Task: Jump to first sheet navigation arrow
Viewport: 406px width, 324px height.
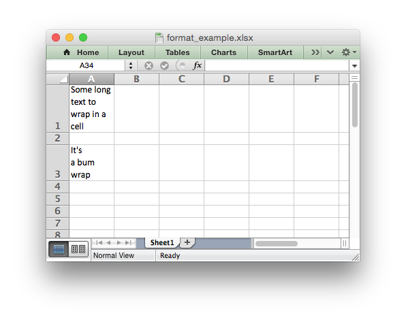Action: click(99, 243)
